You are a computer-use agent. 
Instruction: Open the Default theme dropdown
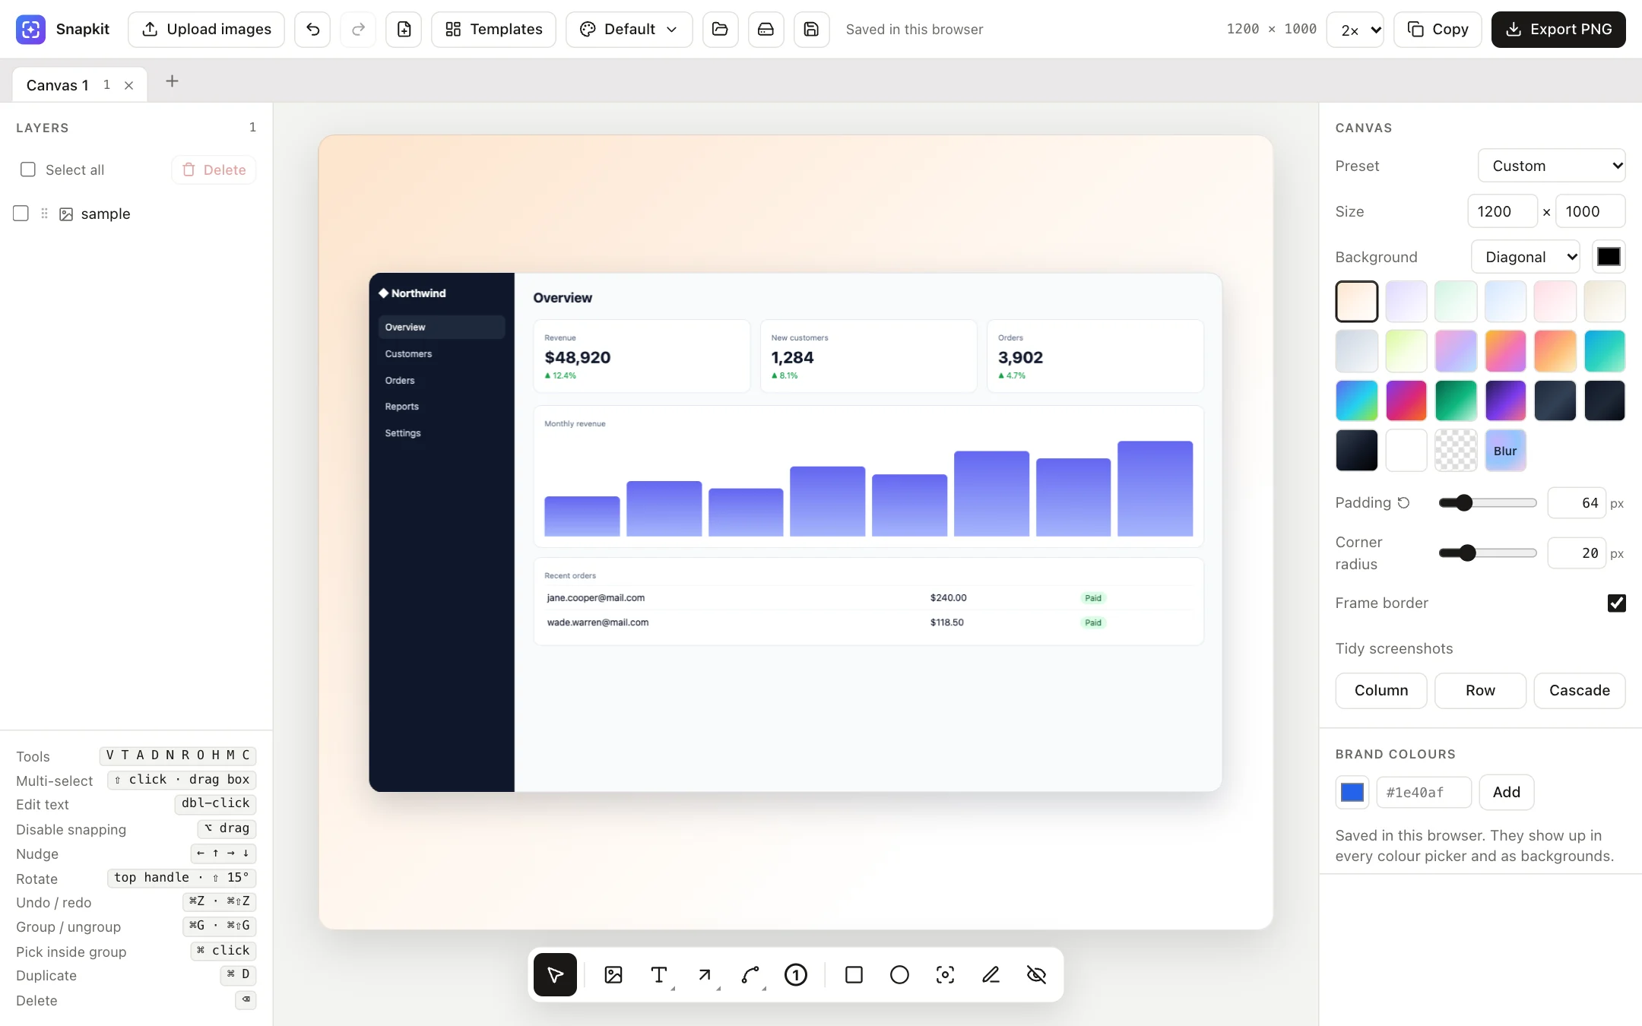click(x=629, y=29)
